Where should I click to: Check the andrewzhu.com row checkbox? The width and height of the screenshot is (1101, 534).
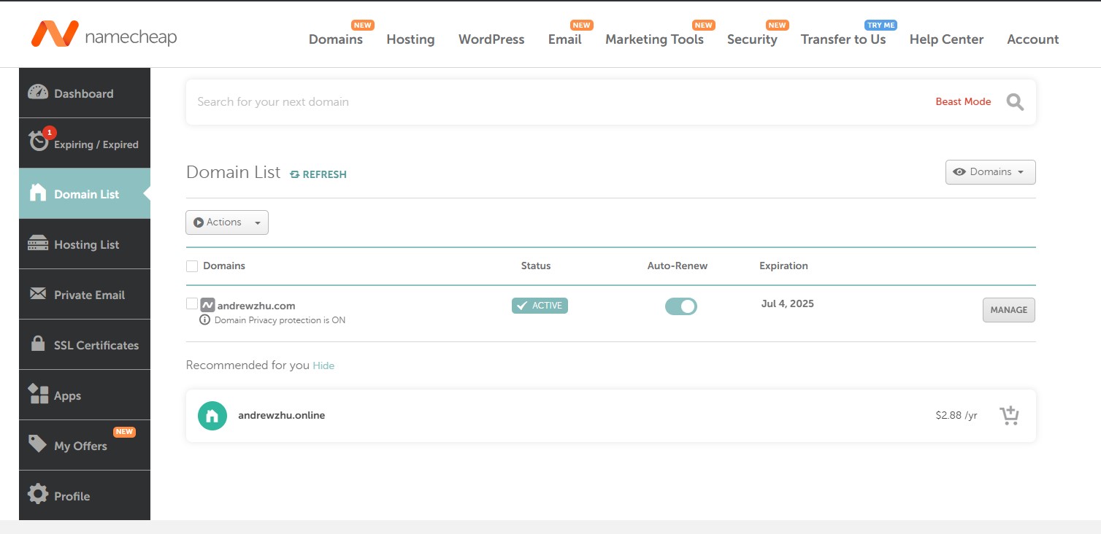click(192, 303)
